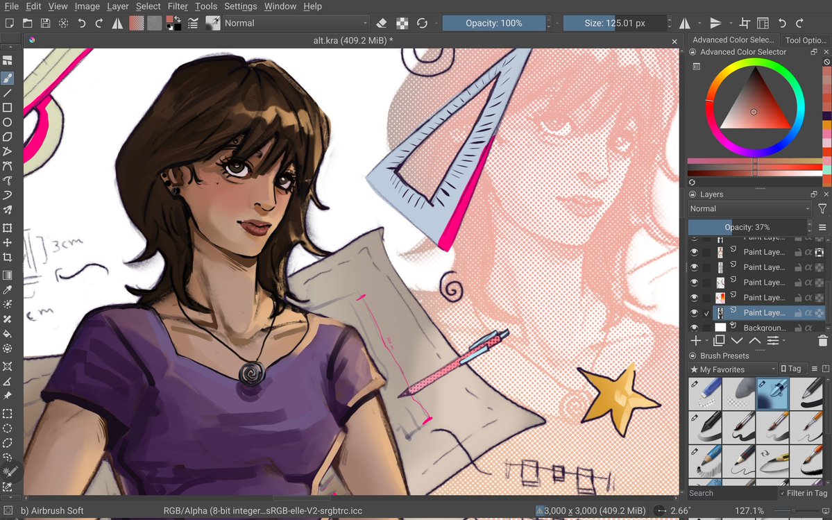Click the brush Size slider

click(614, 24)
